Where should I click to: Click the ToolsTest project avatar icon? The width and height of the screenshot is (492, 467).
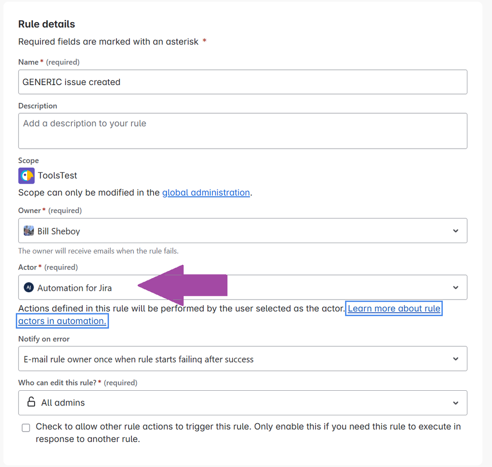[x=26, y=175]
